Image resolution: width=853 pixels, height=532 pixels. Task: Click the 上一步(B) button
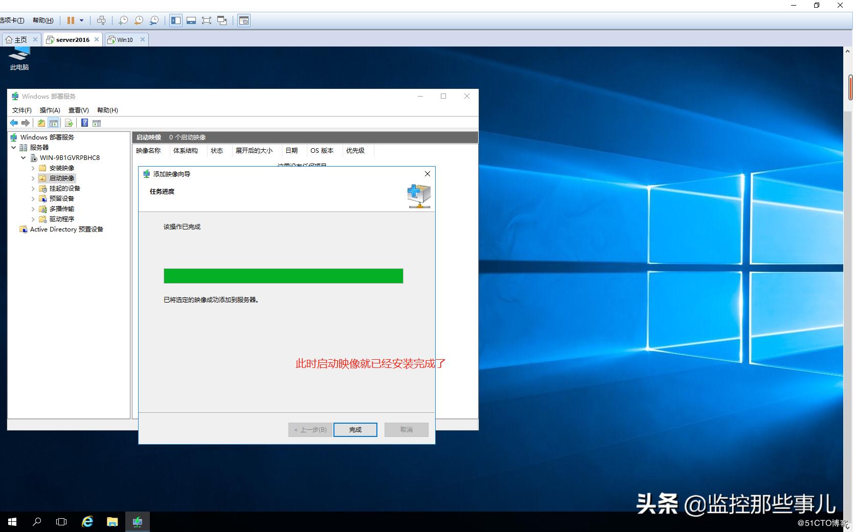pos(309,429)
